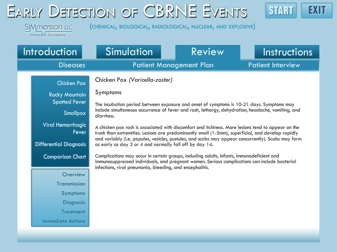The height and width of the screenshot is (252, 337).
Task: View the Diagnosis topic
Action: 74,202
